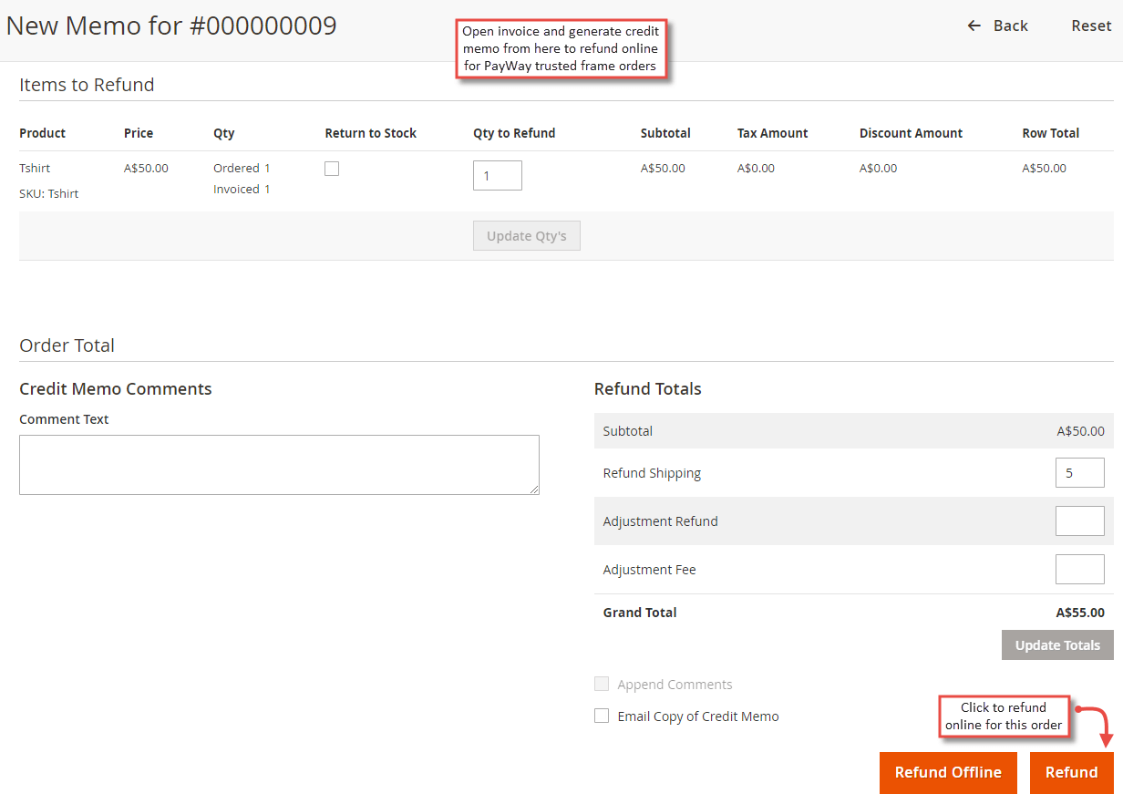Image resolution: width=1123 pixels, height=804 pixels.
Task: Click the Adjustment Refund input field
Action: 1080,521
